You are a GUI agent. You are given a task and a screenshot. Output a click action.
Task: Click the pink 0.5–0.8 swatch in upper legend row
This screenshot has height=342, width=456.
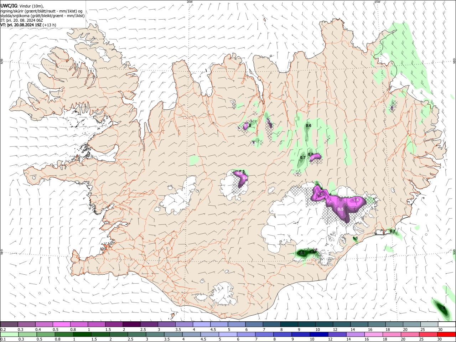[x=61, y=325]
